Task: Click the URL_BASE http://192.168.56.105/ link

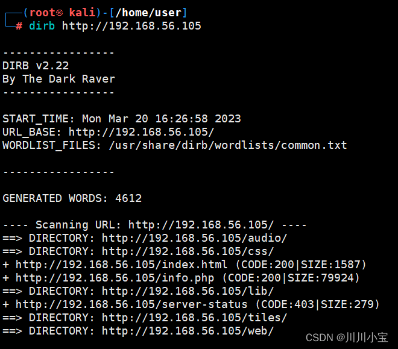Action: [141, 132]
